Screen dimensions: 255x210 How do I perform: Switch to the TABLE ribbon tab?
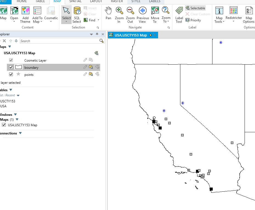40,1
